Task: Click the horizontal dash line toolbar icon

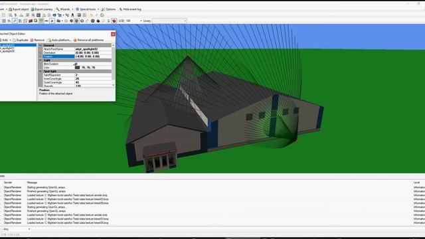Action: coord(46,21)
